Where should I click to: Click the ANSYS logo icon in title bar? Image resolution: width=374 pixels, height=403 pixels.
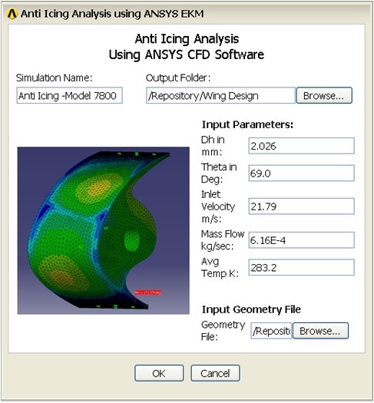click(x=12, y=14)
